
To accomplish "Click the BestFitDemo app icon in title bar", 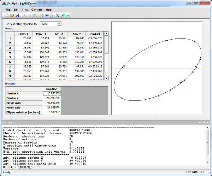I will [x=4, y=4].
